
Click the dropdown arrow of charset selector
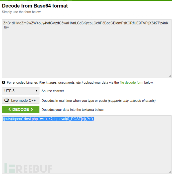click(36, 91)
